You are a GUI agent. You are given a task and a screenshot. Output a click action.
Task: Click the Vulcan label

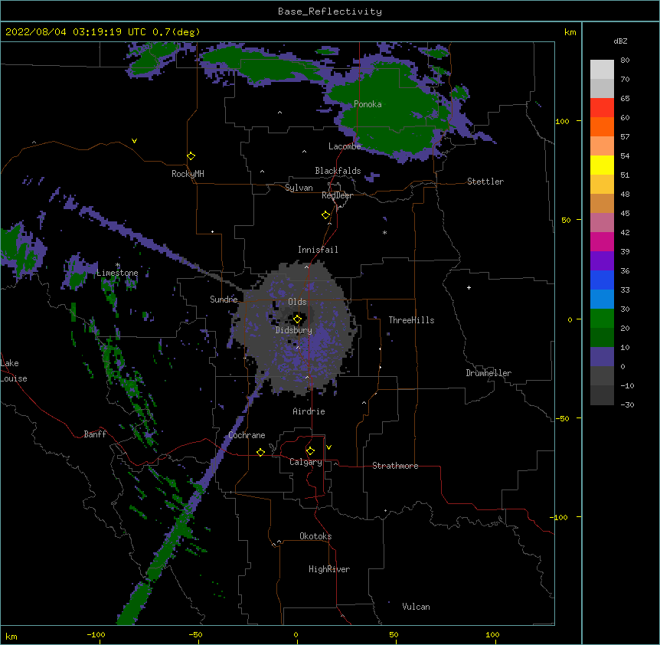coord(416,607)
